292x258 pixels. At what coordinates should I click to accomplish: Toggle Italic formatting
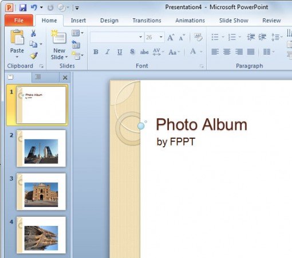coord(108,52)
